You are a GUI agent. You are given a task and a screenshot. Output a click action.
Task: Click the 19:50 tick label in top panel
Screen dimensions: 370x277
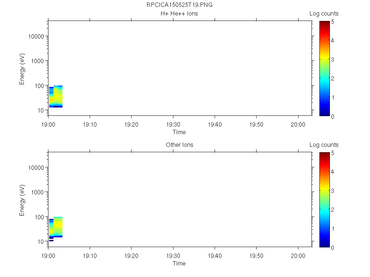pyautogui.click(x=256, y=124)
